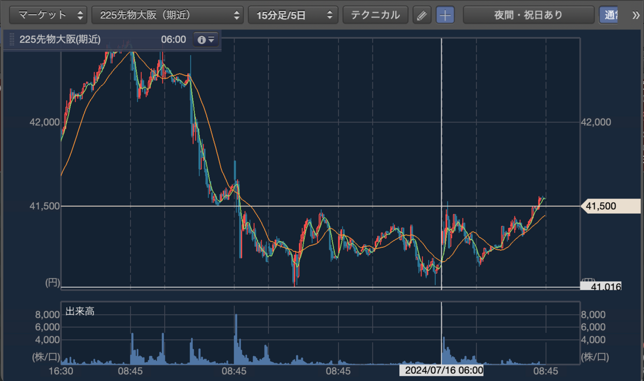The width and height of the screenshot is (644, 381).
Task: Toggle the crosshair cursor icon
Action: (445, 15)
